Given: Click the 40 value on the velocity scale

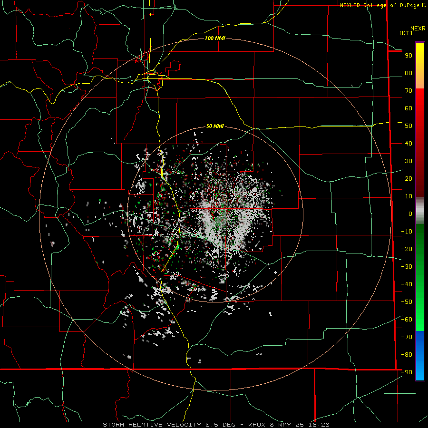Looking at the screenshot, I should click(x=409, y=144).
